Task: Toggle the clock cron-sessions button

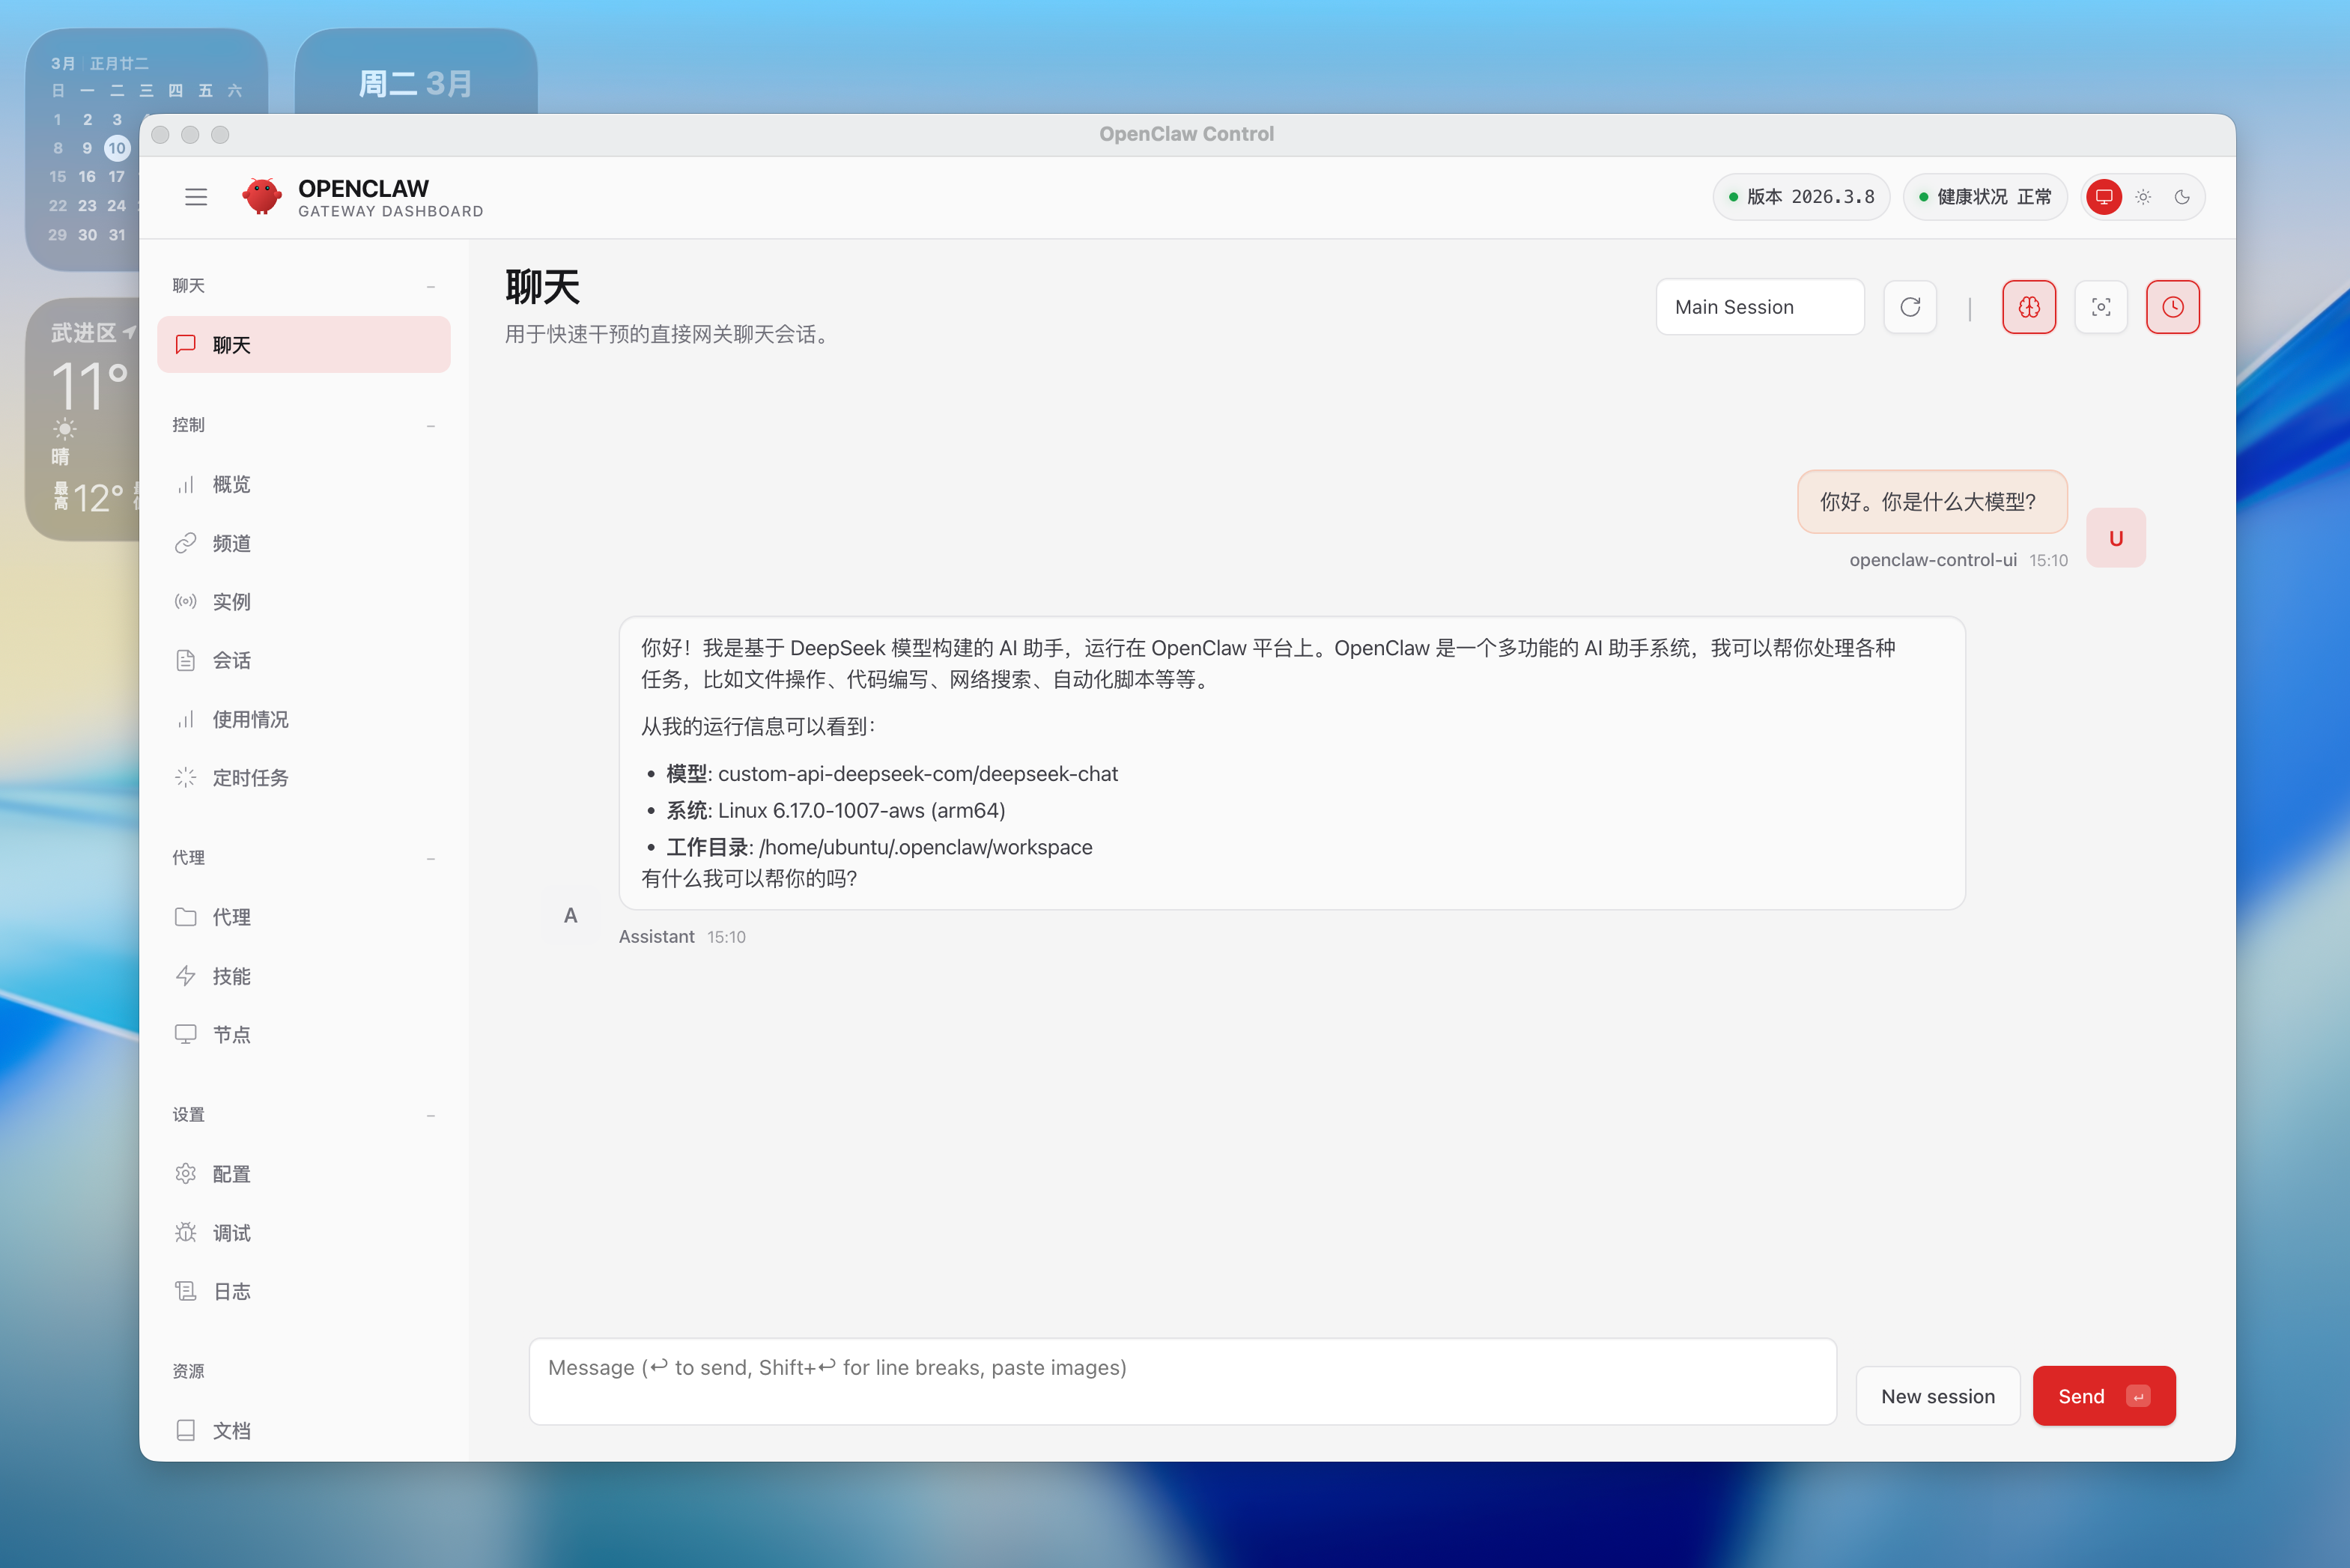Action: (x=2172, y=307)
